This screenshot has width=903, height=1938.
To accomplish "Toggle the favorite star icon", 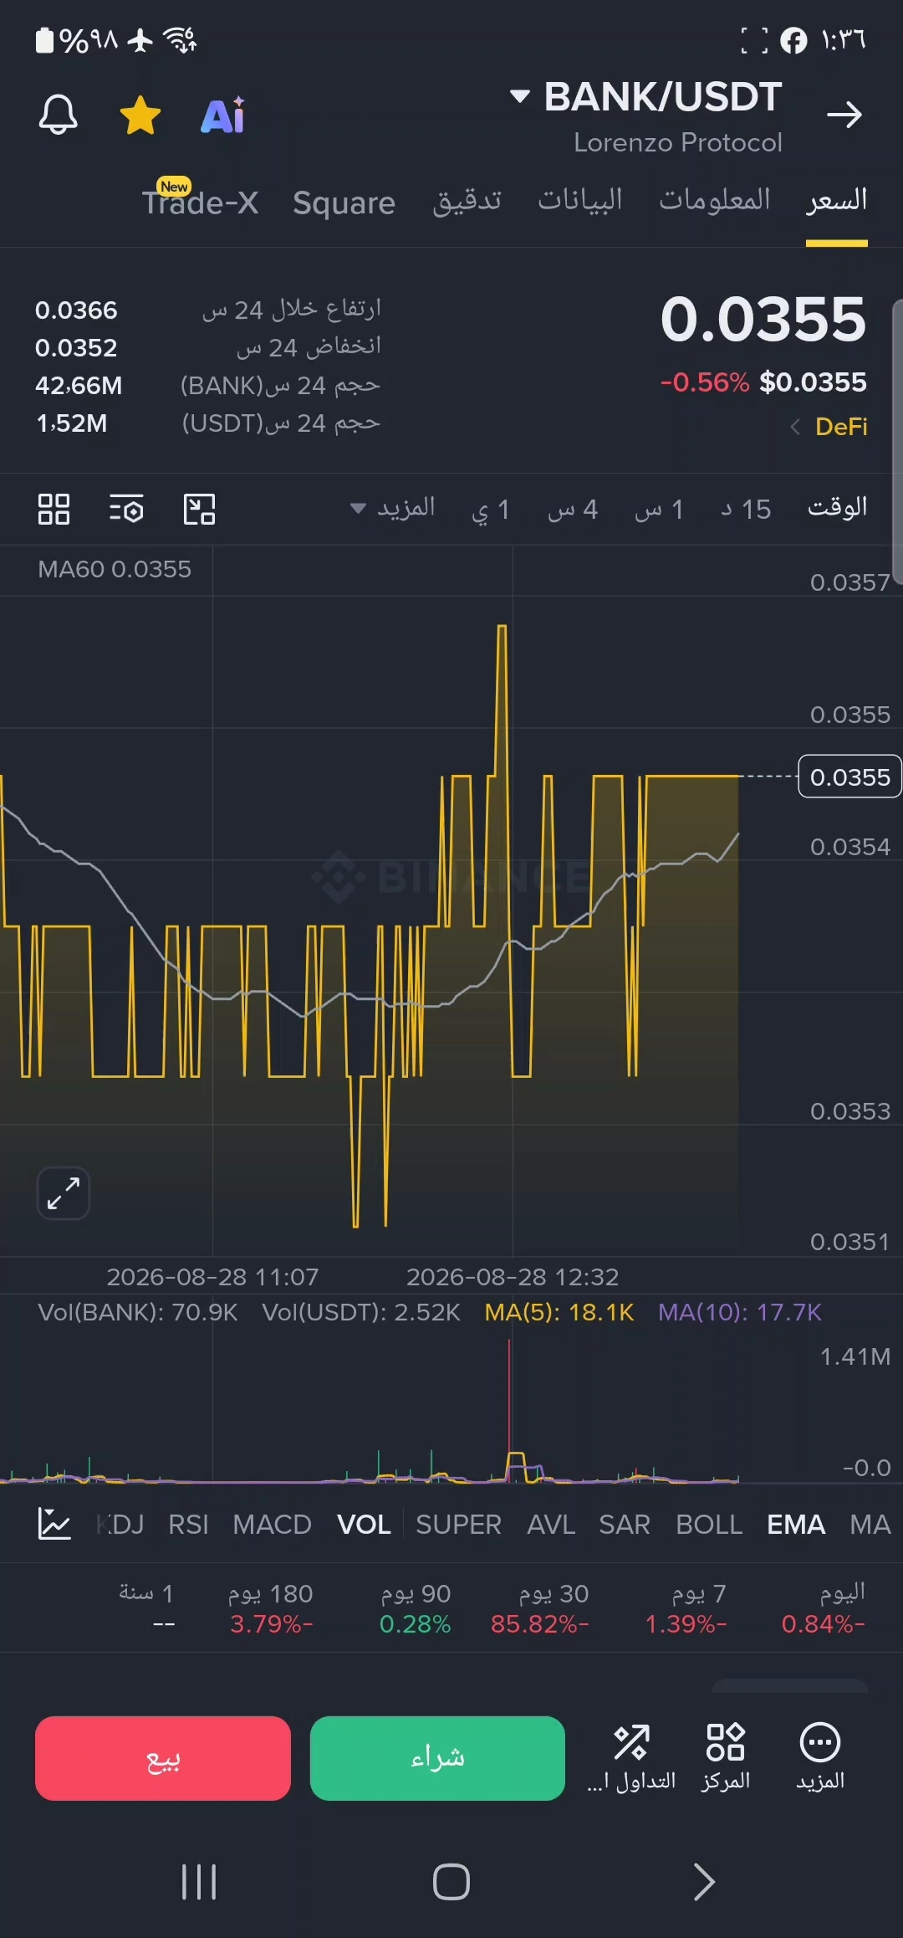I will pos(140,115).
